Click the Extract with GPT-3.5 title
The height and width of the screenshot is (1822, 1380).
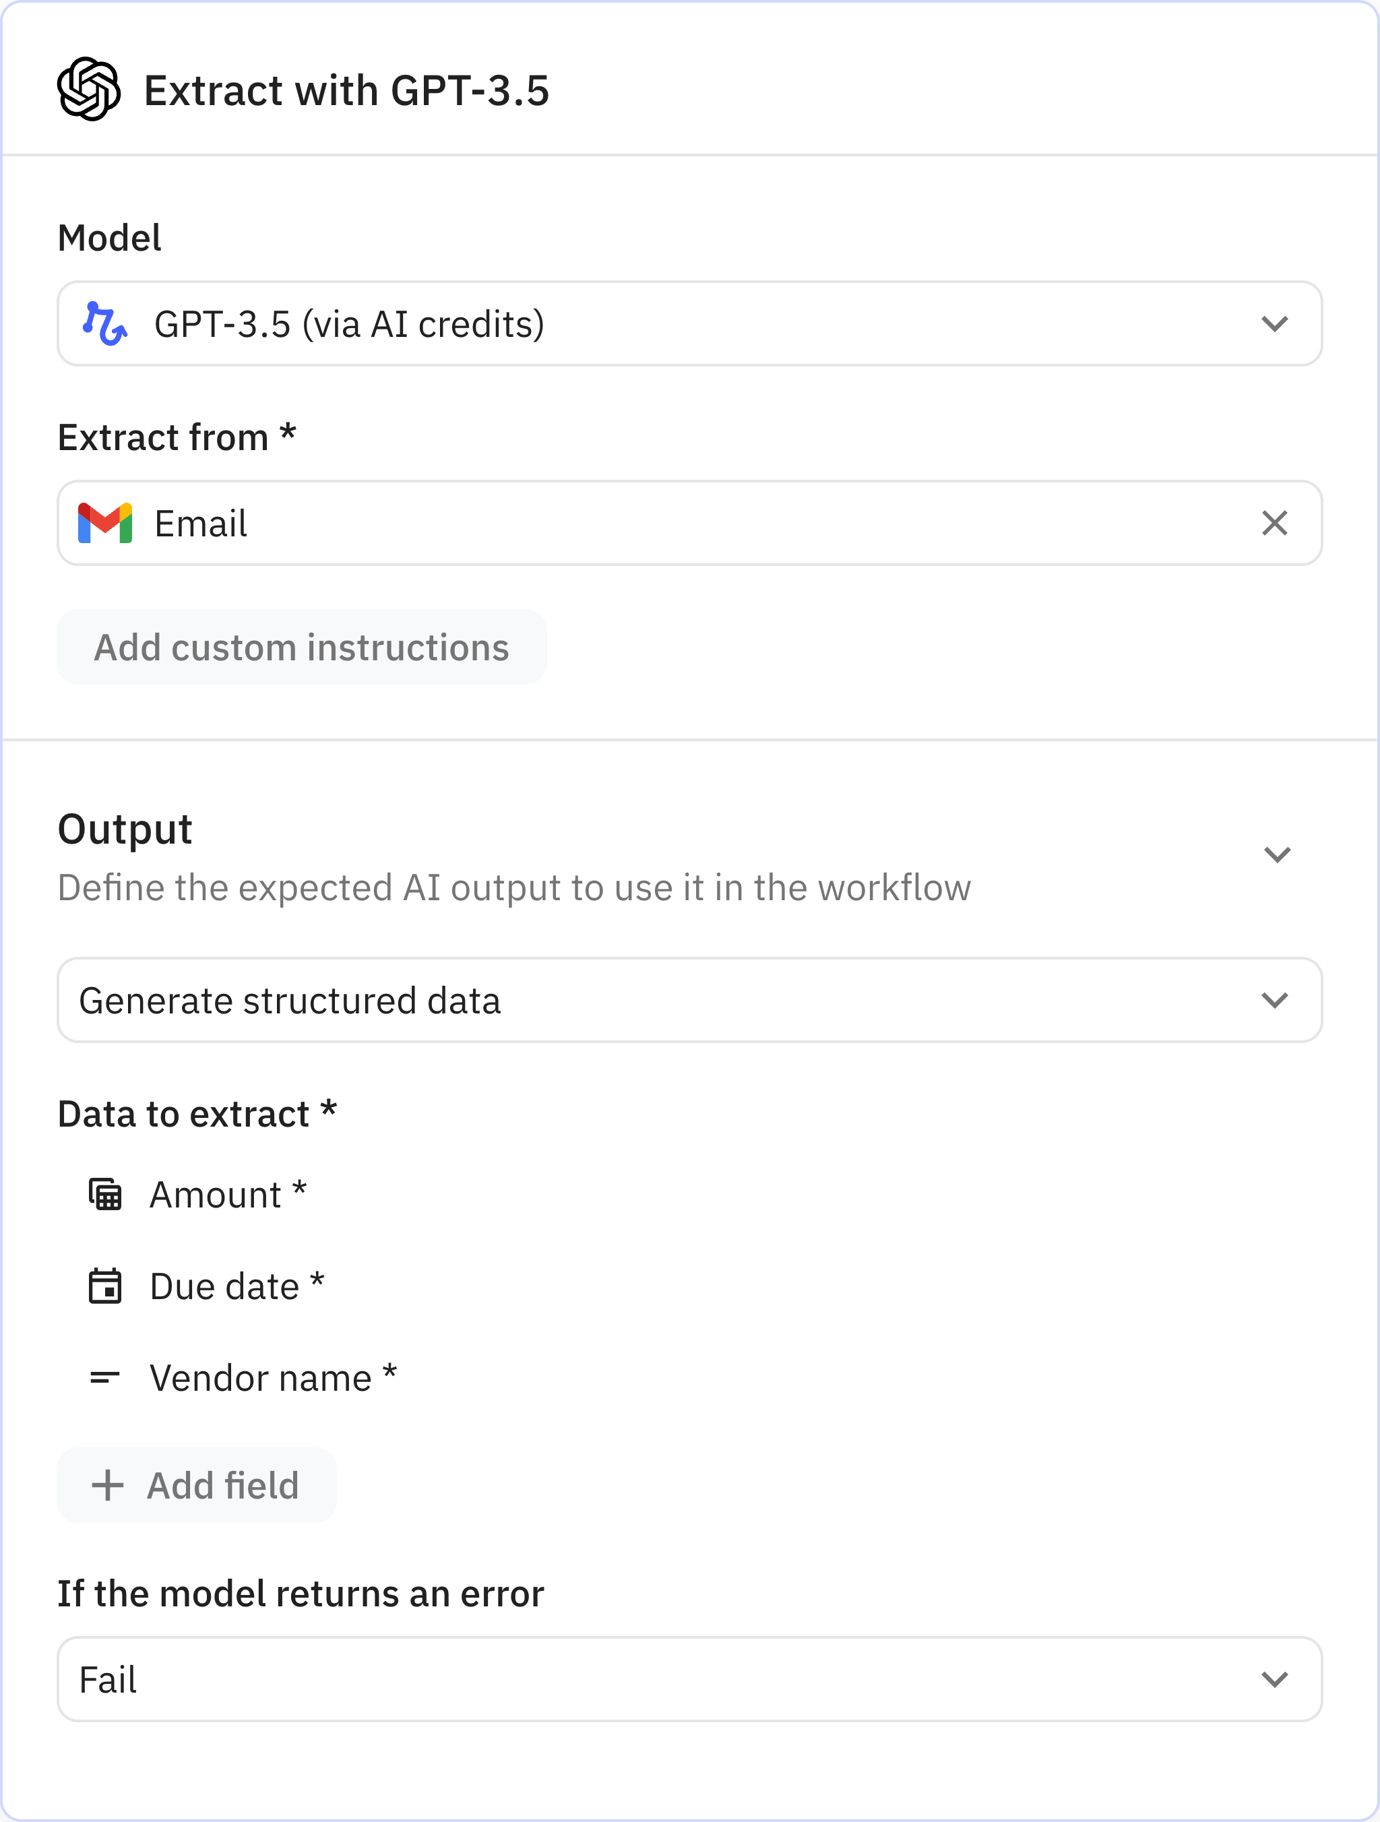coord(346,90)
